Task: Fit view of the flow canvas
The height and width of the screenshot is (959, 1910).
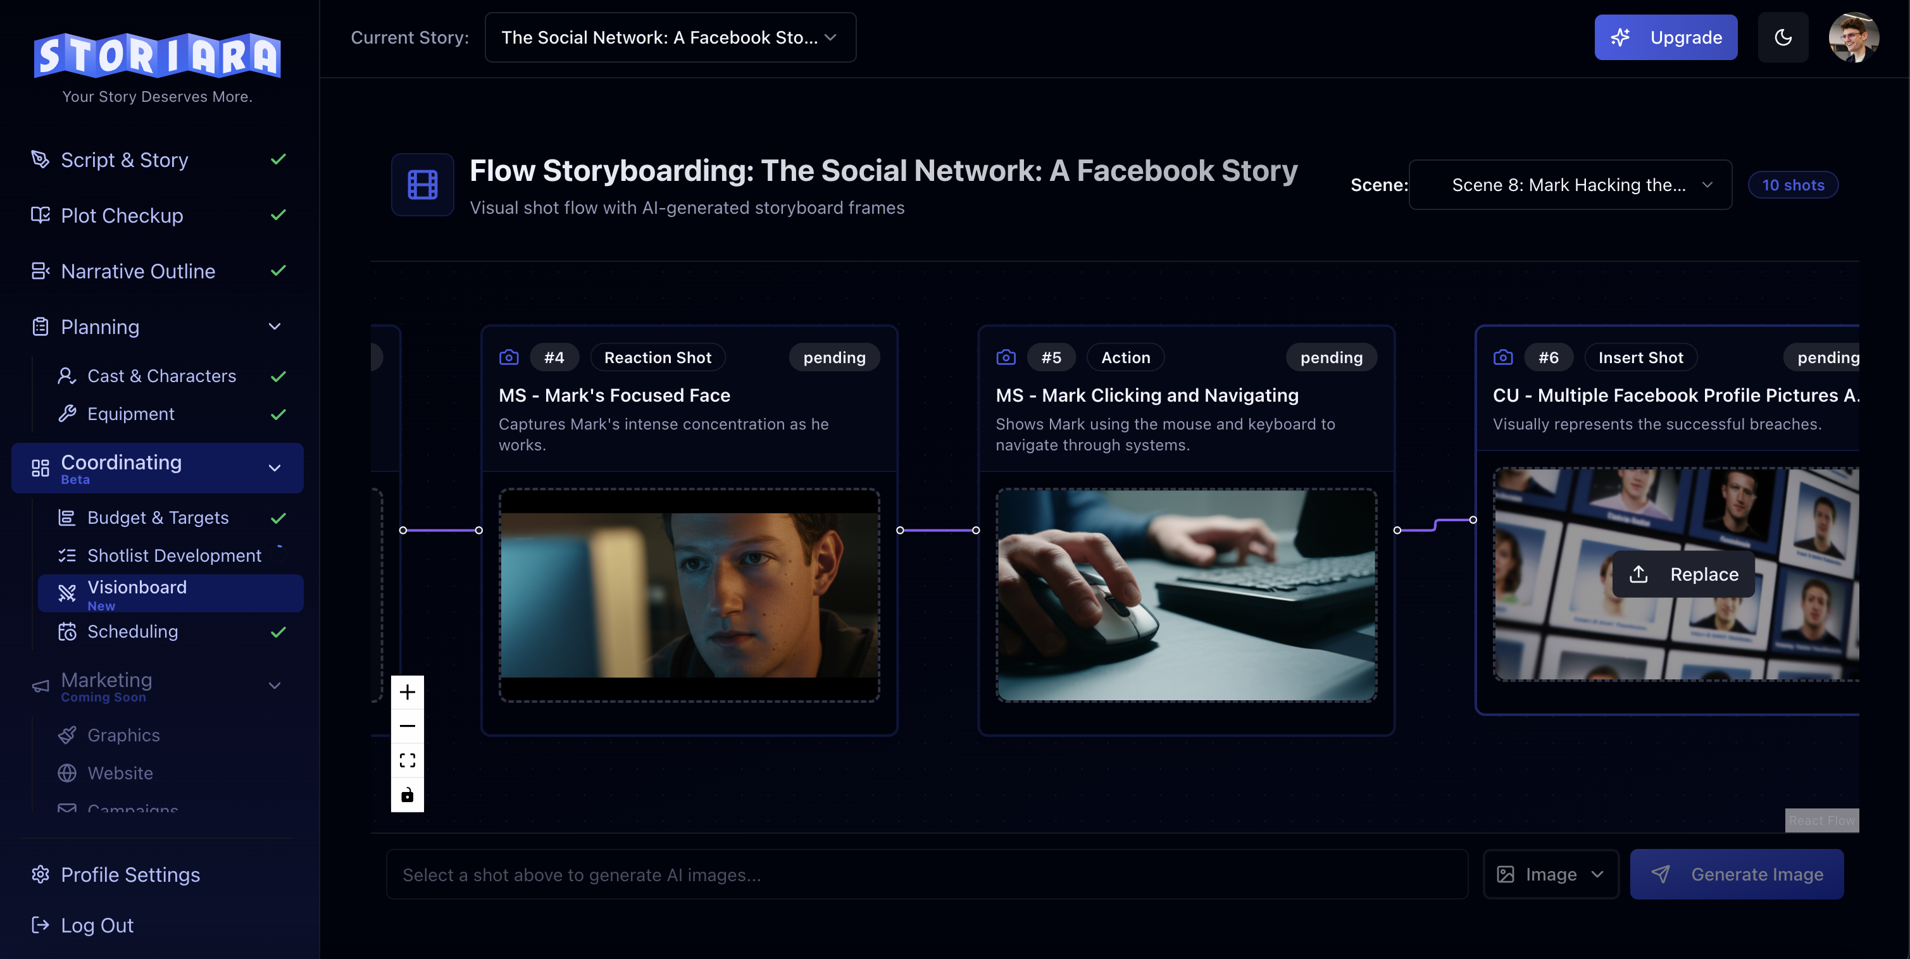Action: pyautogui.click(x=407, y=760)
